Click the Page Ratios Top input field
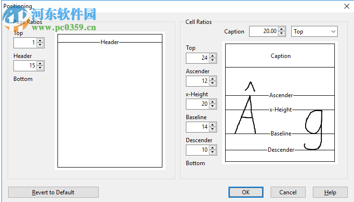354x202 pixels. pyautogui.click(x=25, y=43)
